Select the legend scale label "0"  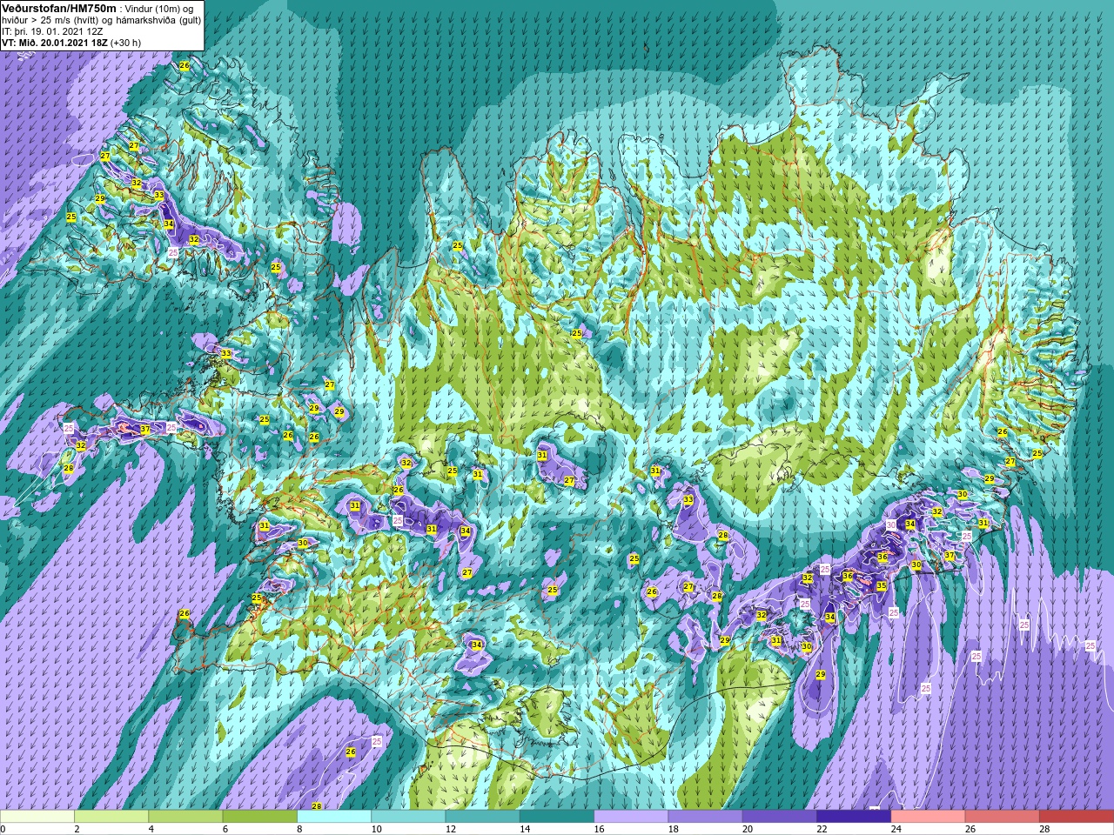[x=3, y=829]
